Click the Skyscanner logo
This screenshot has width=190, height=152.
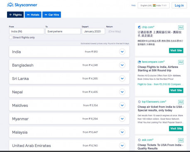click(x=22, y=5)
